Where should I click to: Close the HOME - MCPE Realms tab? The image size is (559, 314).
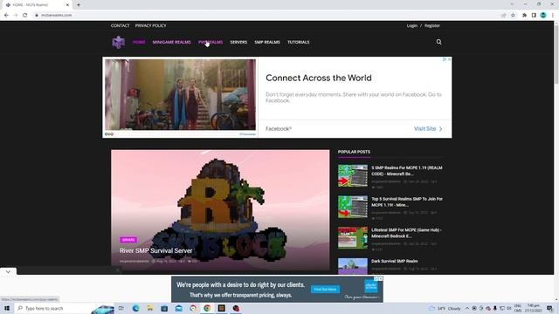[x=67, y=5]
